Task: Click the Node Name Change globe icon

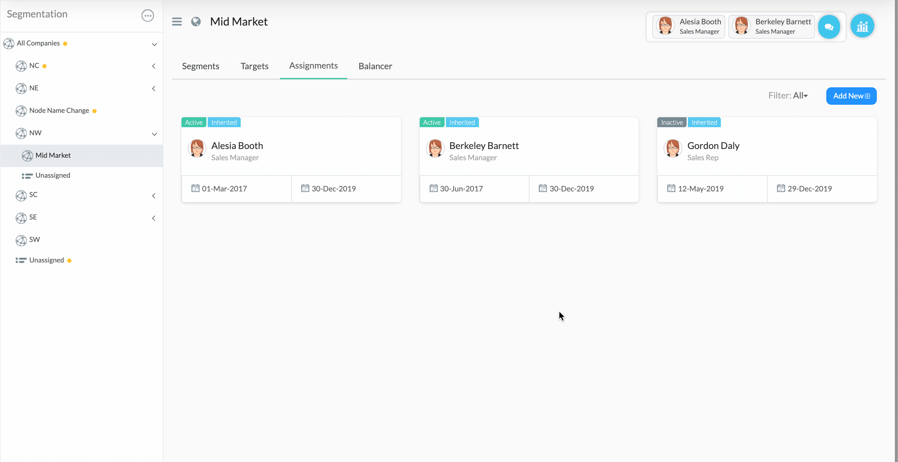Action: pyautogui.click(x=21, y=111)
